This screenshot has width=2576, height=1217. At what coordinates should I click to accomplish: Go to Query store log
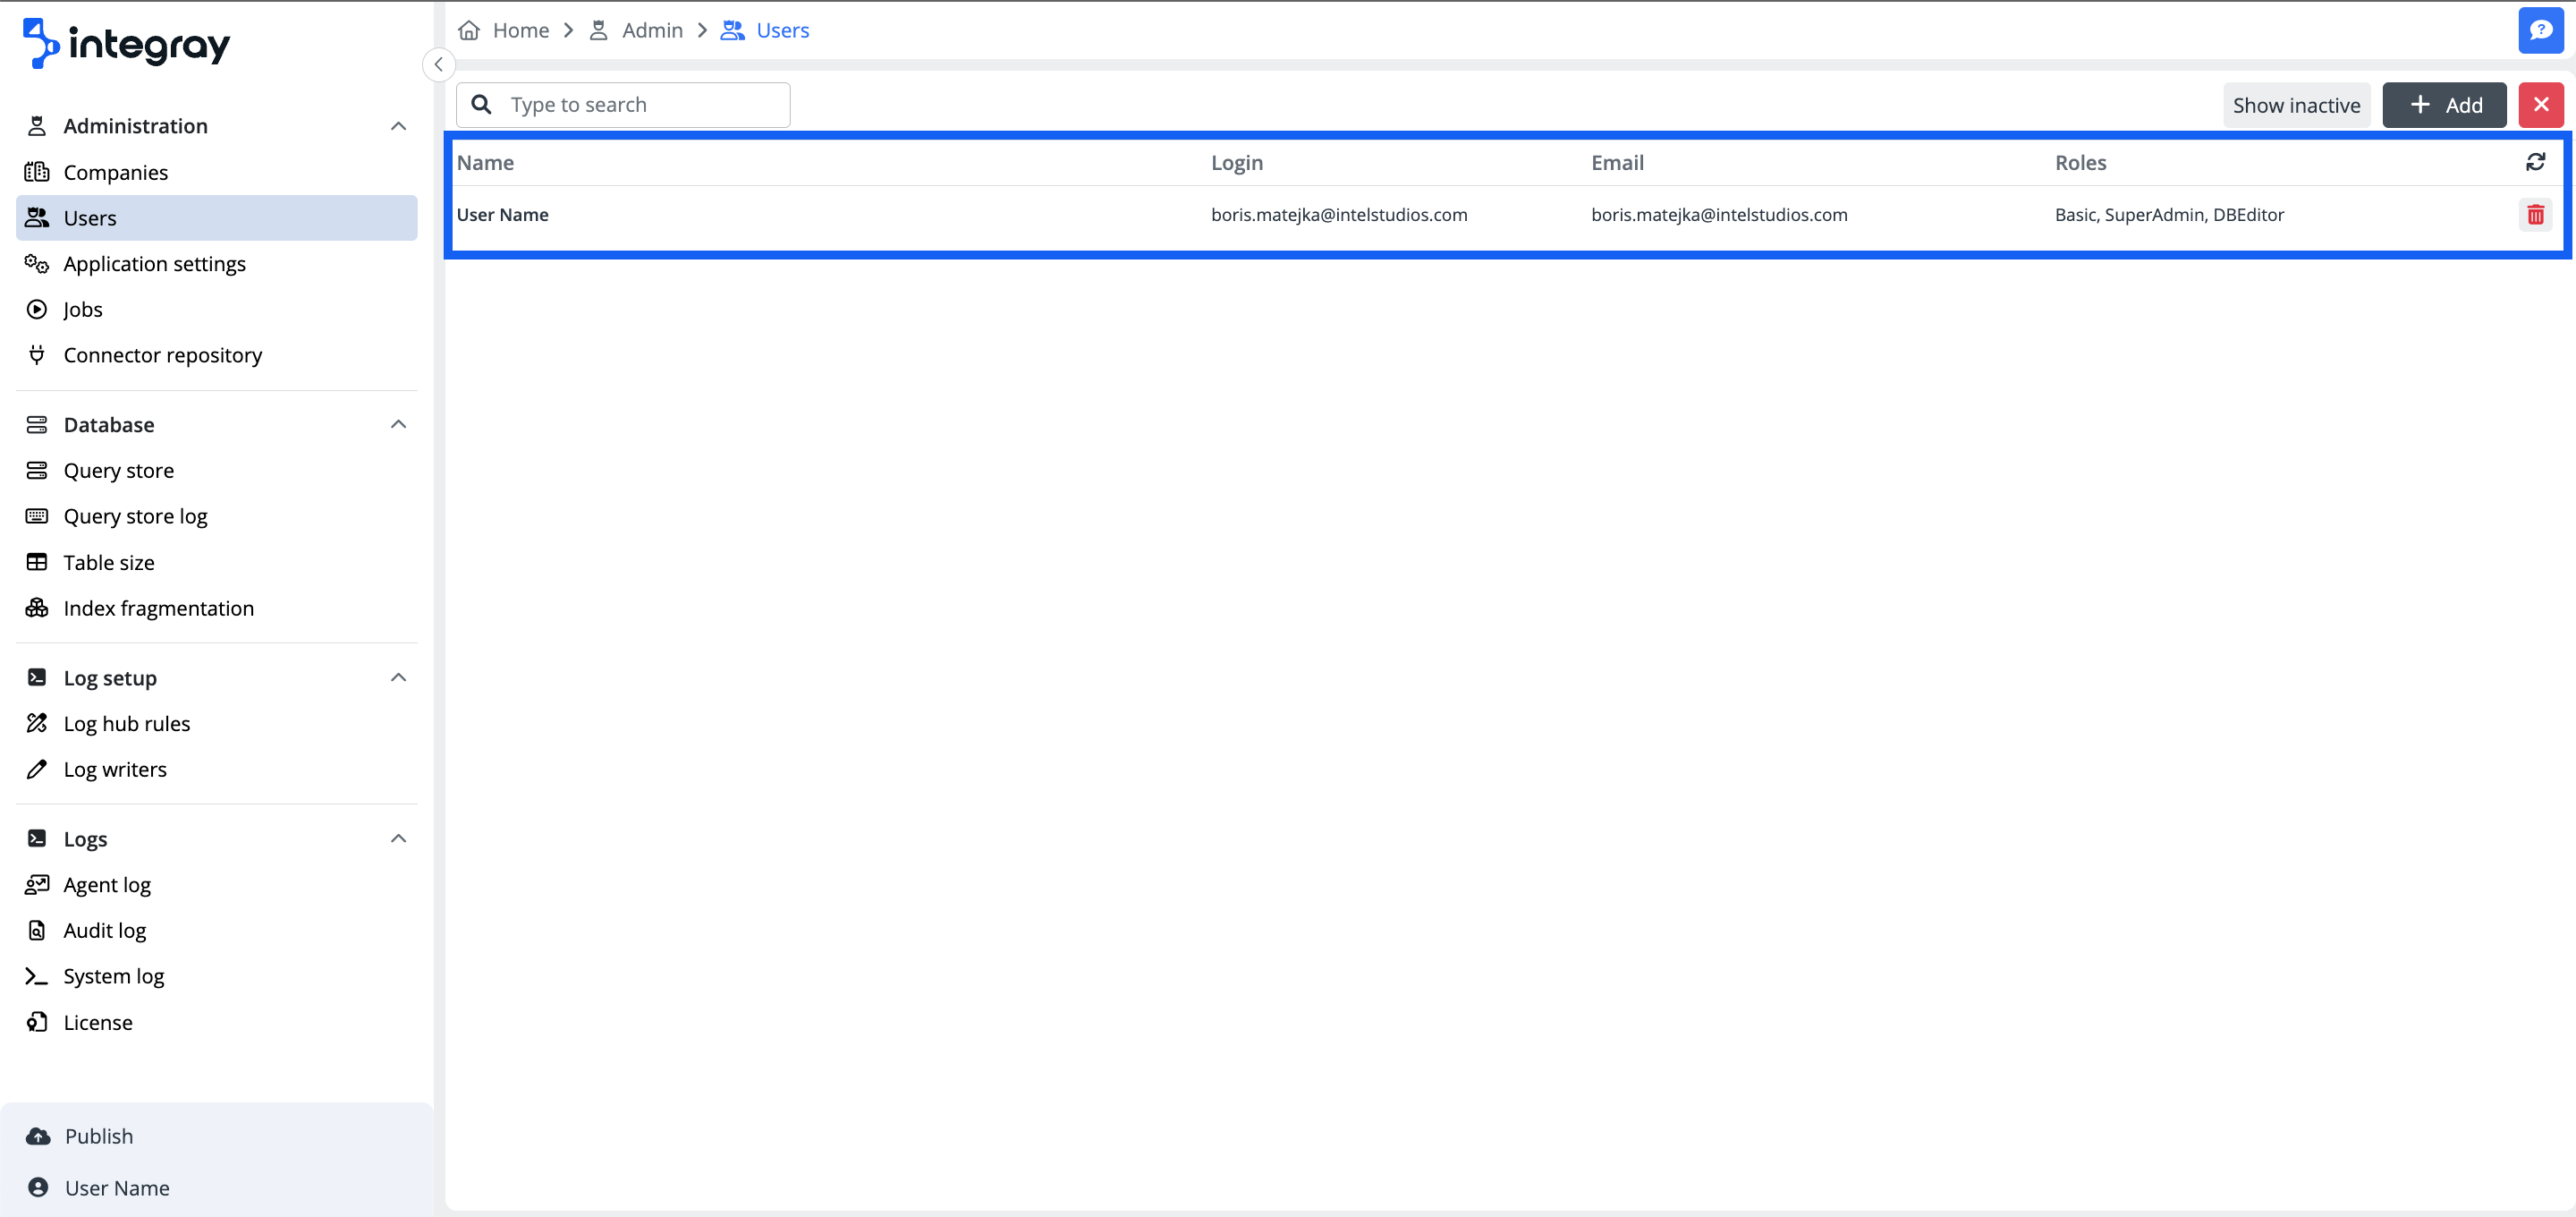pos(135,516)
